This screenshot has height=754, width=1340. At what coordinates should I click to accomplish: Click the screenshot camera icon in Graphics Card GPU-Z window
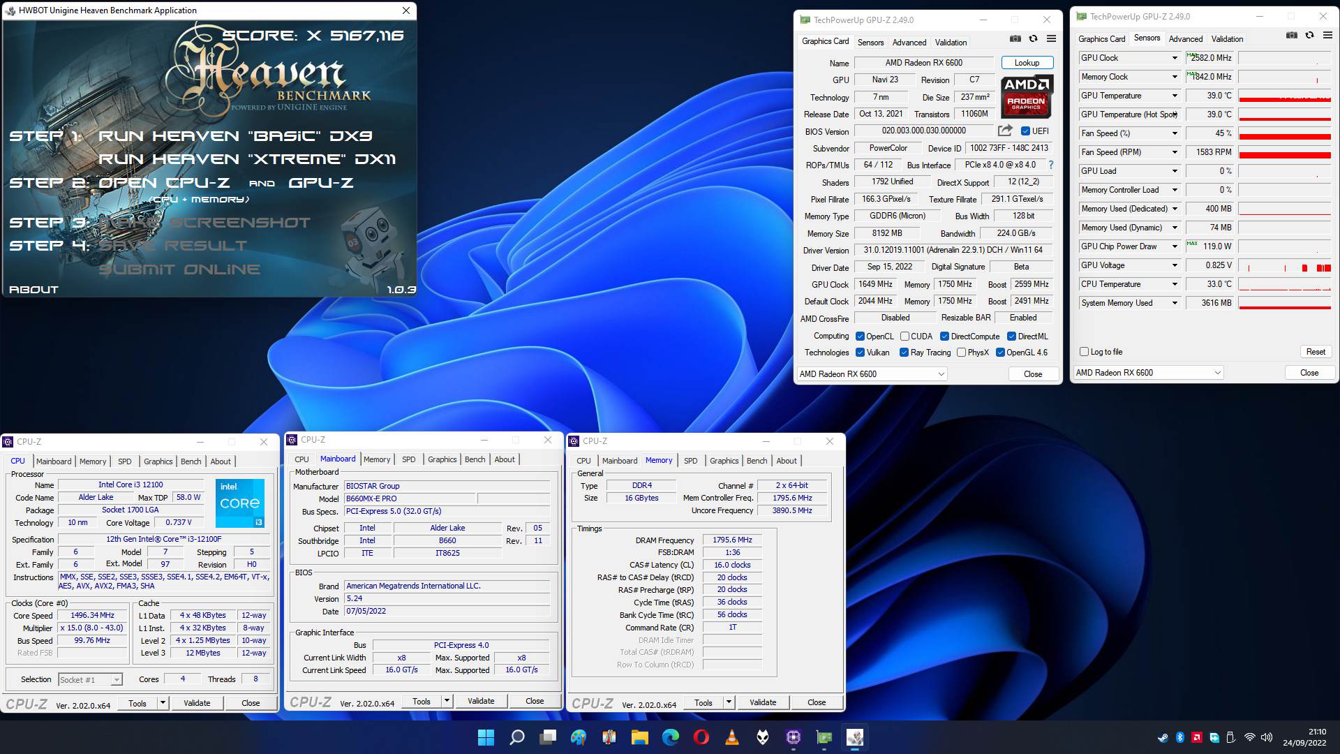(x=1015, y=38)
